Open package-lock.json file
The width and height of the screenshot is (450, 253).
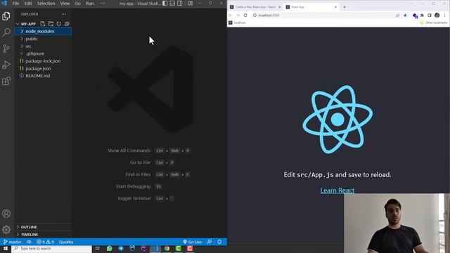pos(43,61)
